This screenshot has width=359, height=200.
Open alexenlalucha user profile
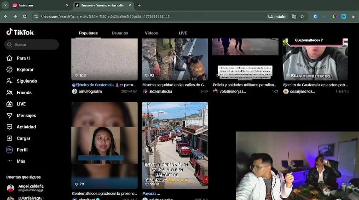pos(161,91)
